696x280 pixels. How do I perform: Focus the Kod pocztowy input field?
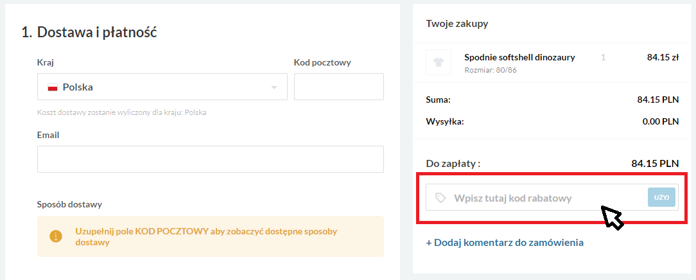[x=339, y=87]
